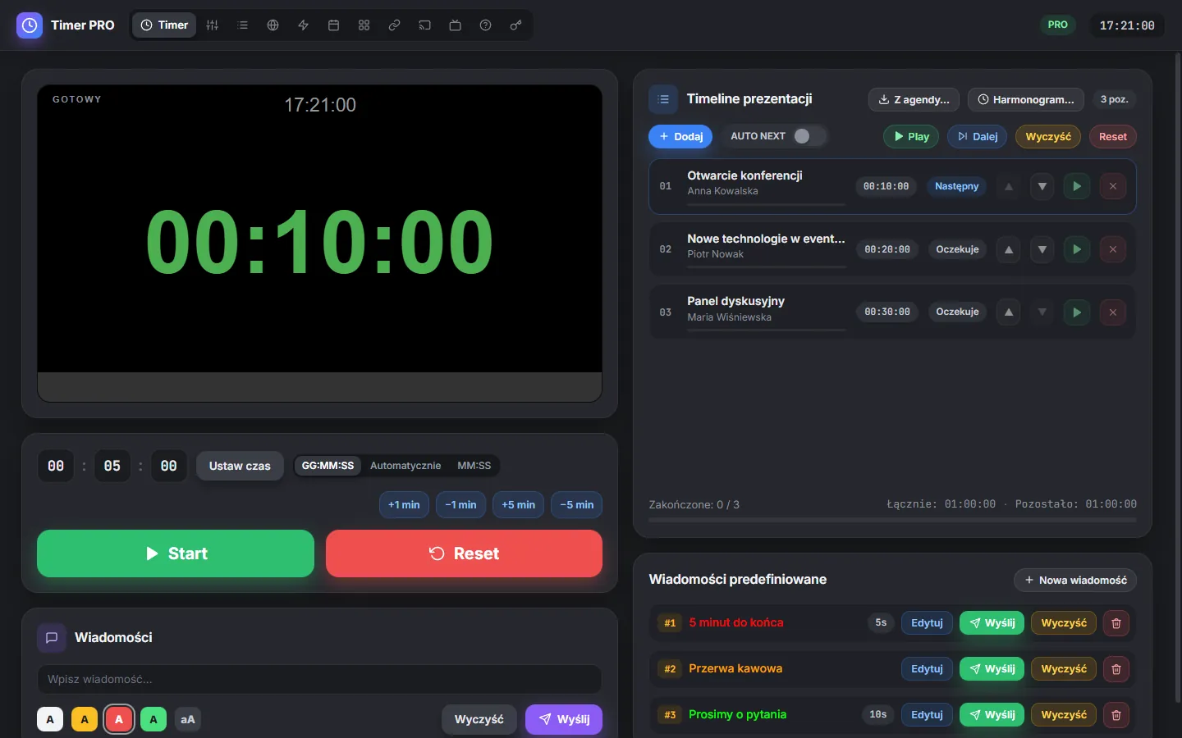Open the lightning bolt tab icon
The width and height of the screenshot is (1182, 738).
point(304,25)
